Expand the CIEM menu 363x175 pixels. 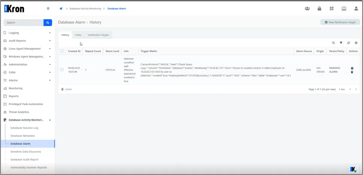click(x=27, y=72)
